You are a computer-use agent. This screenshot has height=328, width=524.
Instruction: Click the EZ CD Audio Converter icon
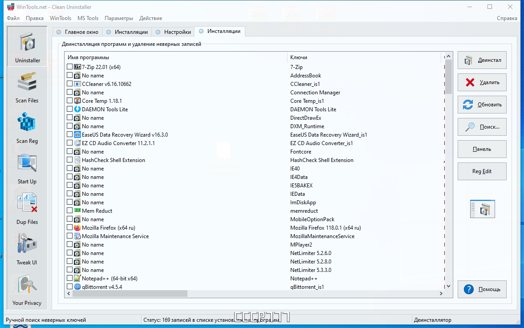[x=77, y=143]
